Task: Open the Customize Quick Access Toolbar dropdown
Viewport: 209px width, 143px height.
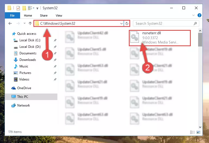Action: [37, 8]
